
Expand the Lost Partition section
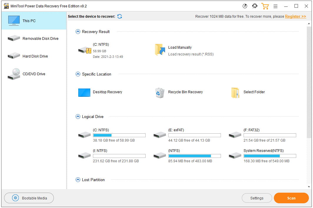[x=78, y=180]
